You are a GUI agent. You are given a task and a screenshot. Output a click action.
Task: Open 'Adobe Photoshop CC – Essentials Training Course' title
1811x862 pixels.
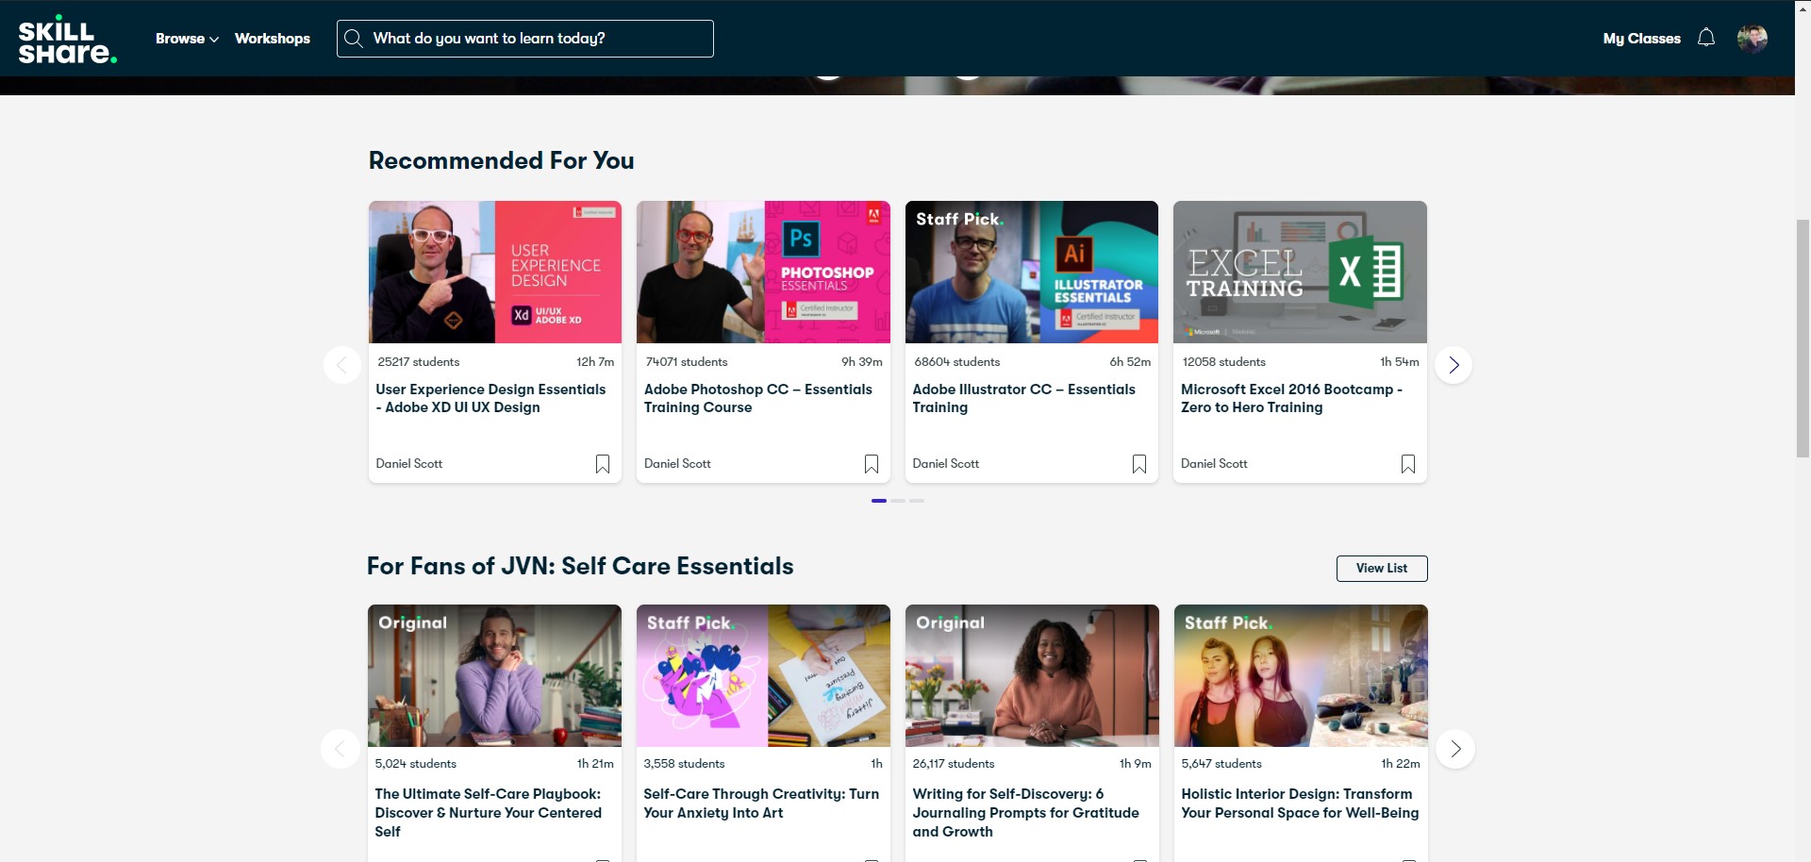[758, 398]
